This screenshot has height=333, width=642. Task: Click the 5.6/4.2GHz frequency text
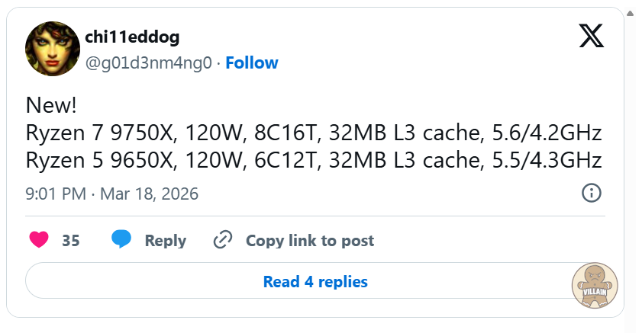click(547, 133)
